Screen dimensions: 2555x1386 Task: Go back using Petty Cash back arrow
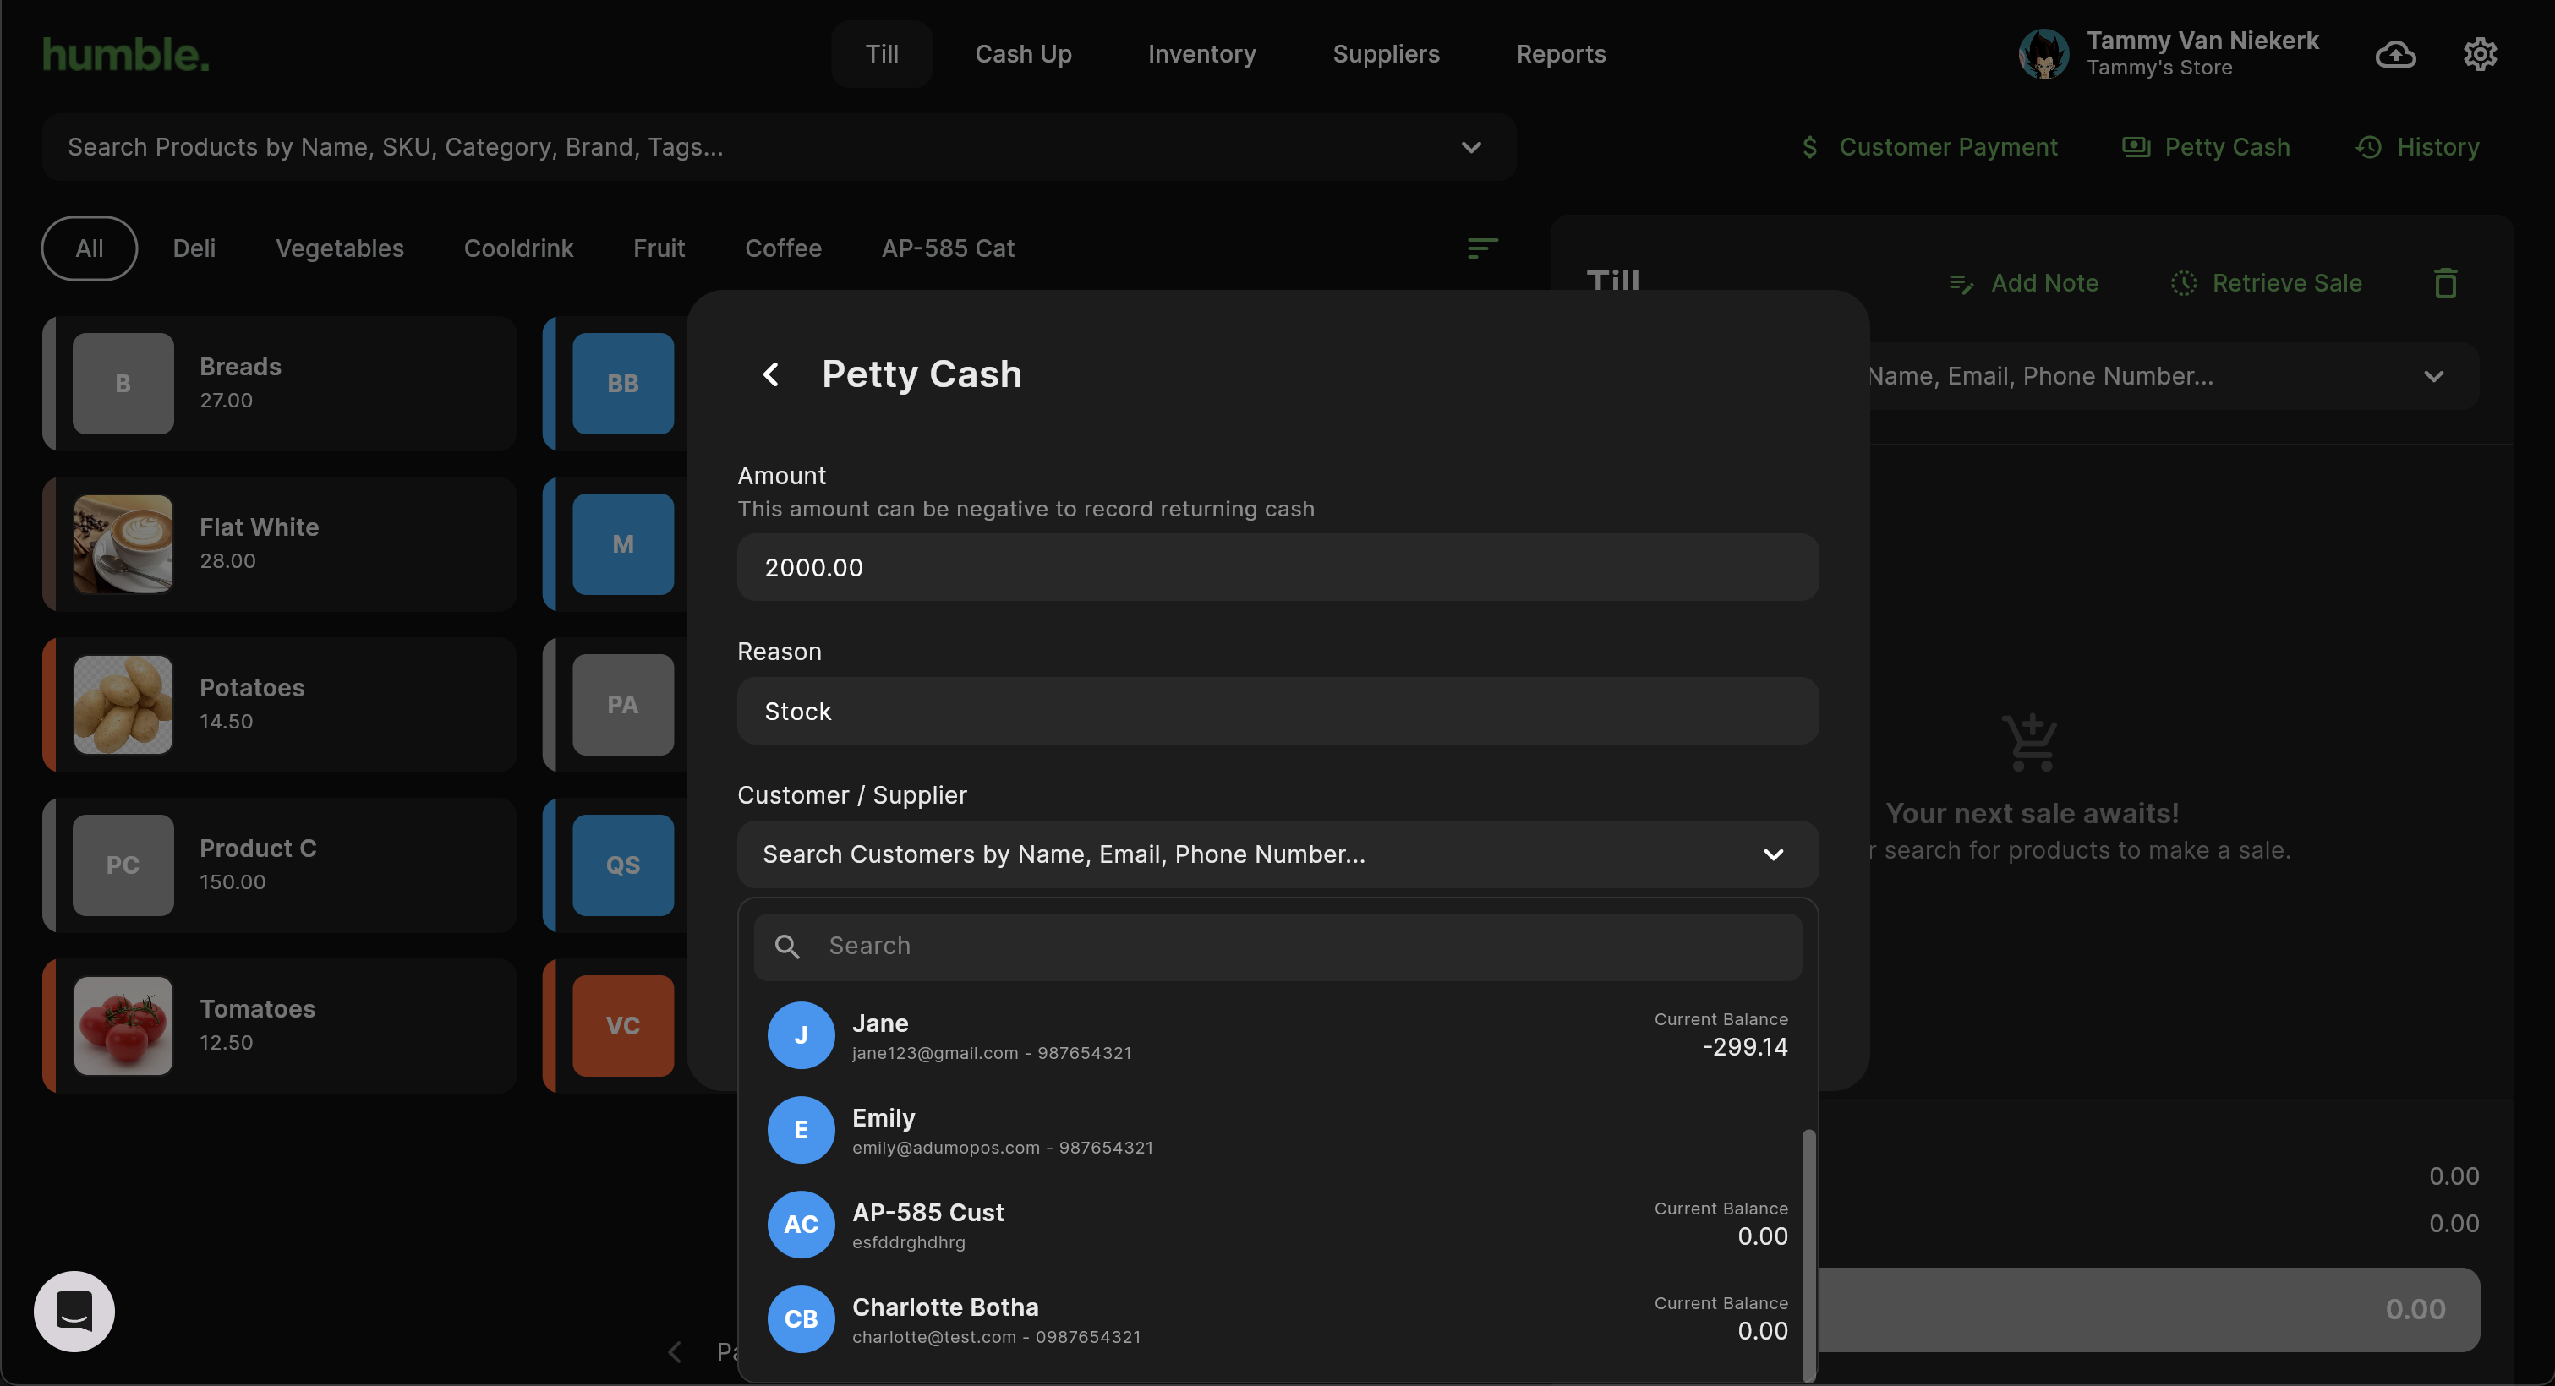pos(771,374)
